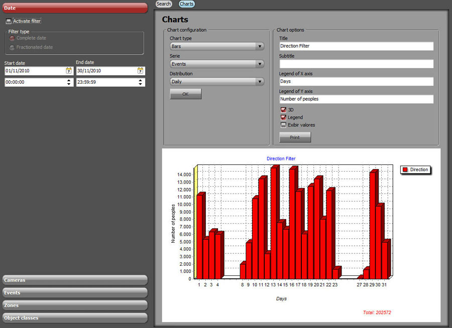Click the chart Title input field
The width and height of the screenshot is (452, 328).
[356, 46]
